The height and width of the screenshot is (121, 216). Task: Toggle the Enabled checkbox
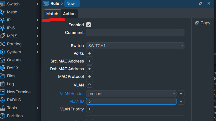tap(89, 25)
